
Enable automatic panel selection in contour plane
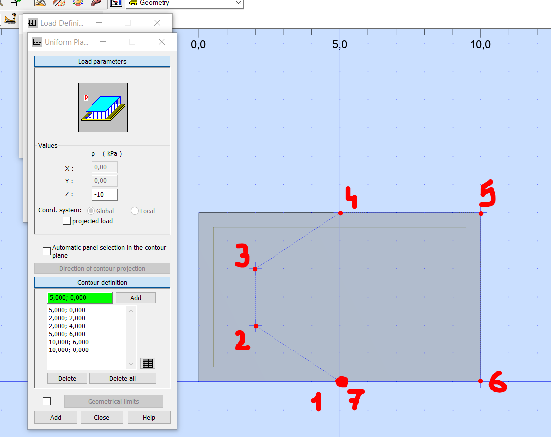tap(47, 251)
